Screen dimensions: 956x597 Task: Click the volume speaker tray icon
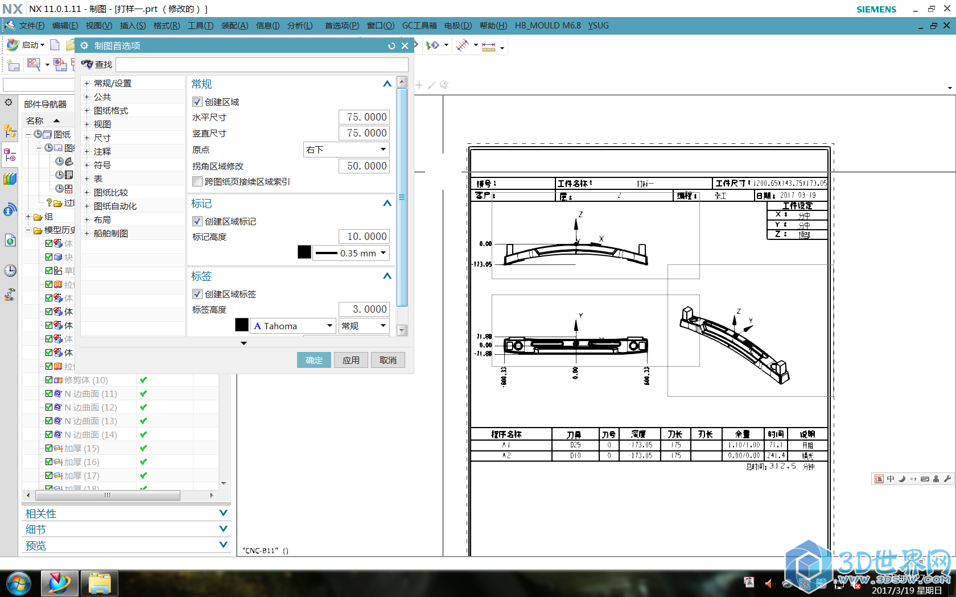(x=770, y=583)
